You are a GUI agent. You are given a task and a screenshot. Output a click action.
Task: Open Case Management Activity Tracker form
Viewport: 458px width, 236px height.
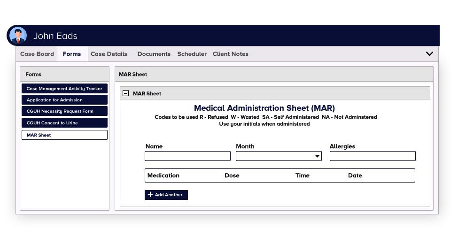(64, 88)
